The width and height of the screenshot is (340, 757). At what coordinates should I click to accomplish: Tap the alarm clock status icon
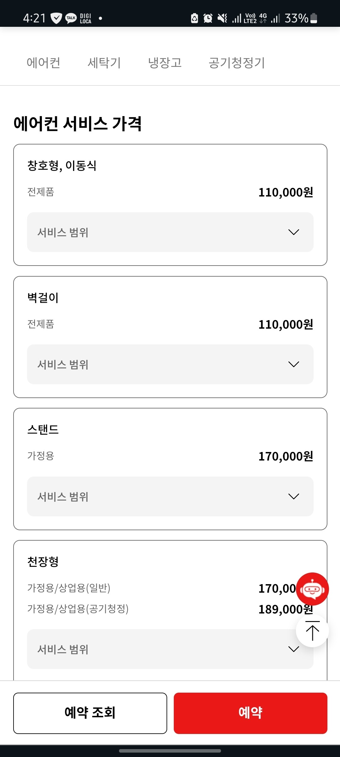click(x=208, y=18)
